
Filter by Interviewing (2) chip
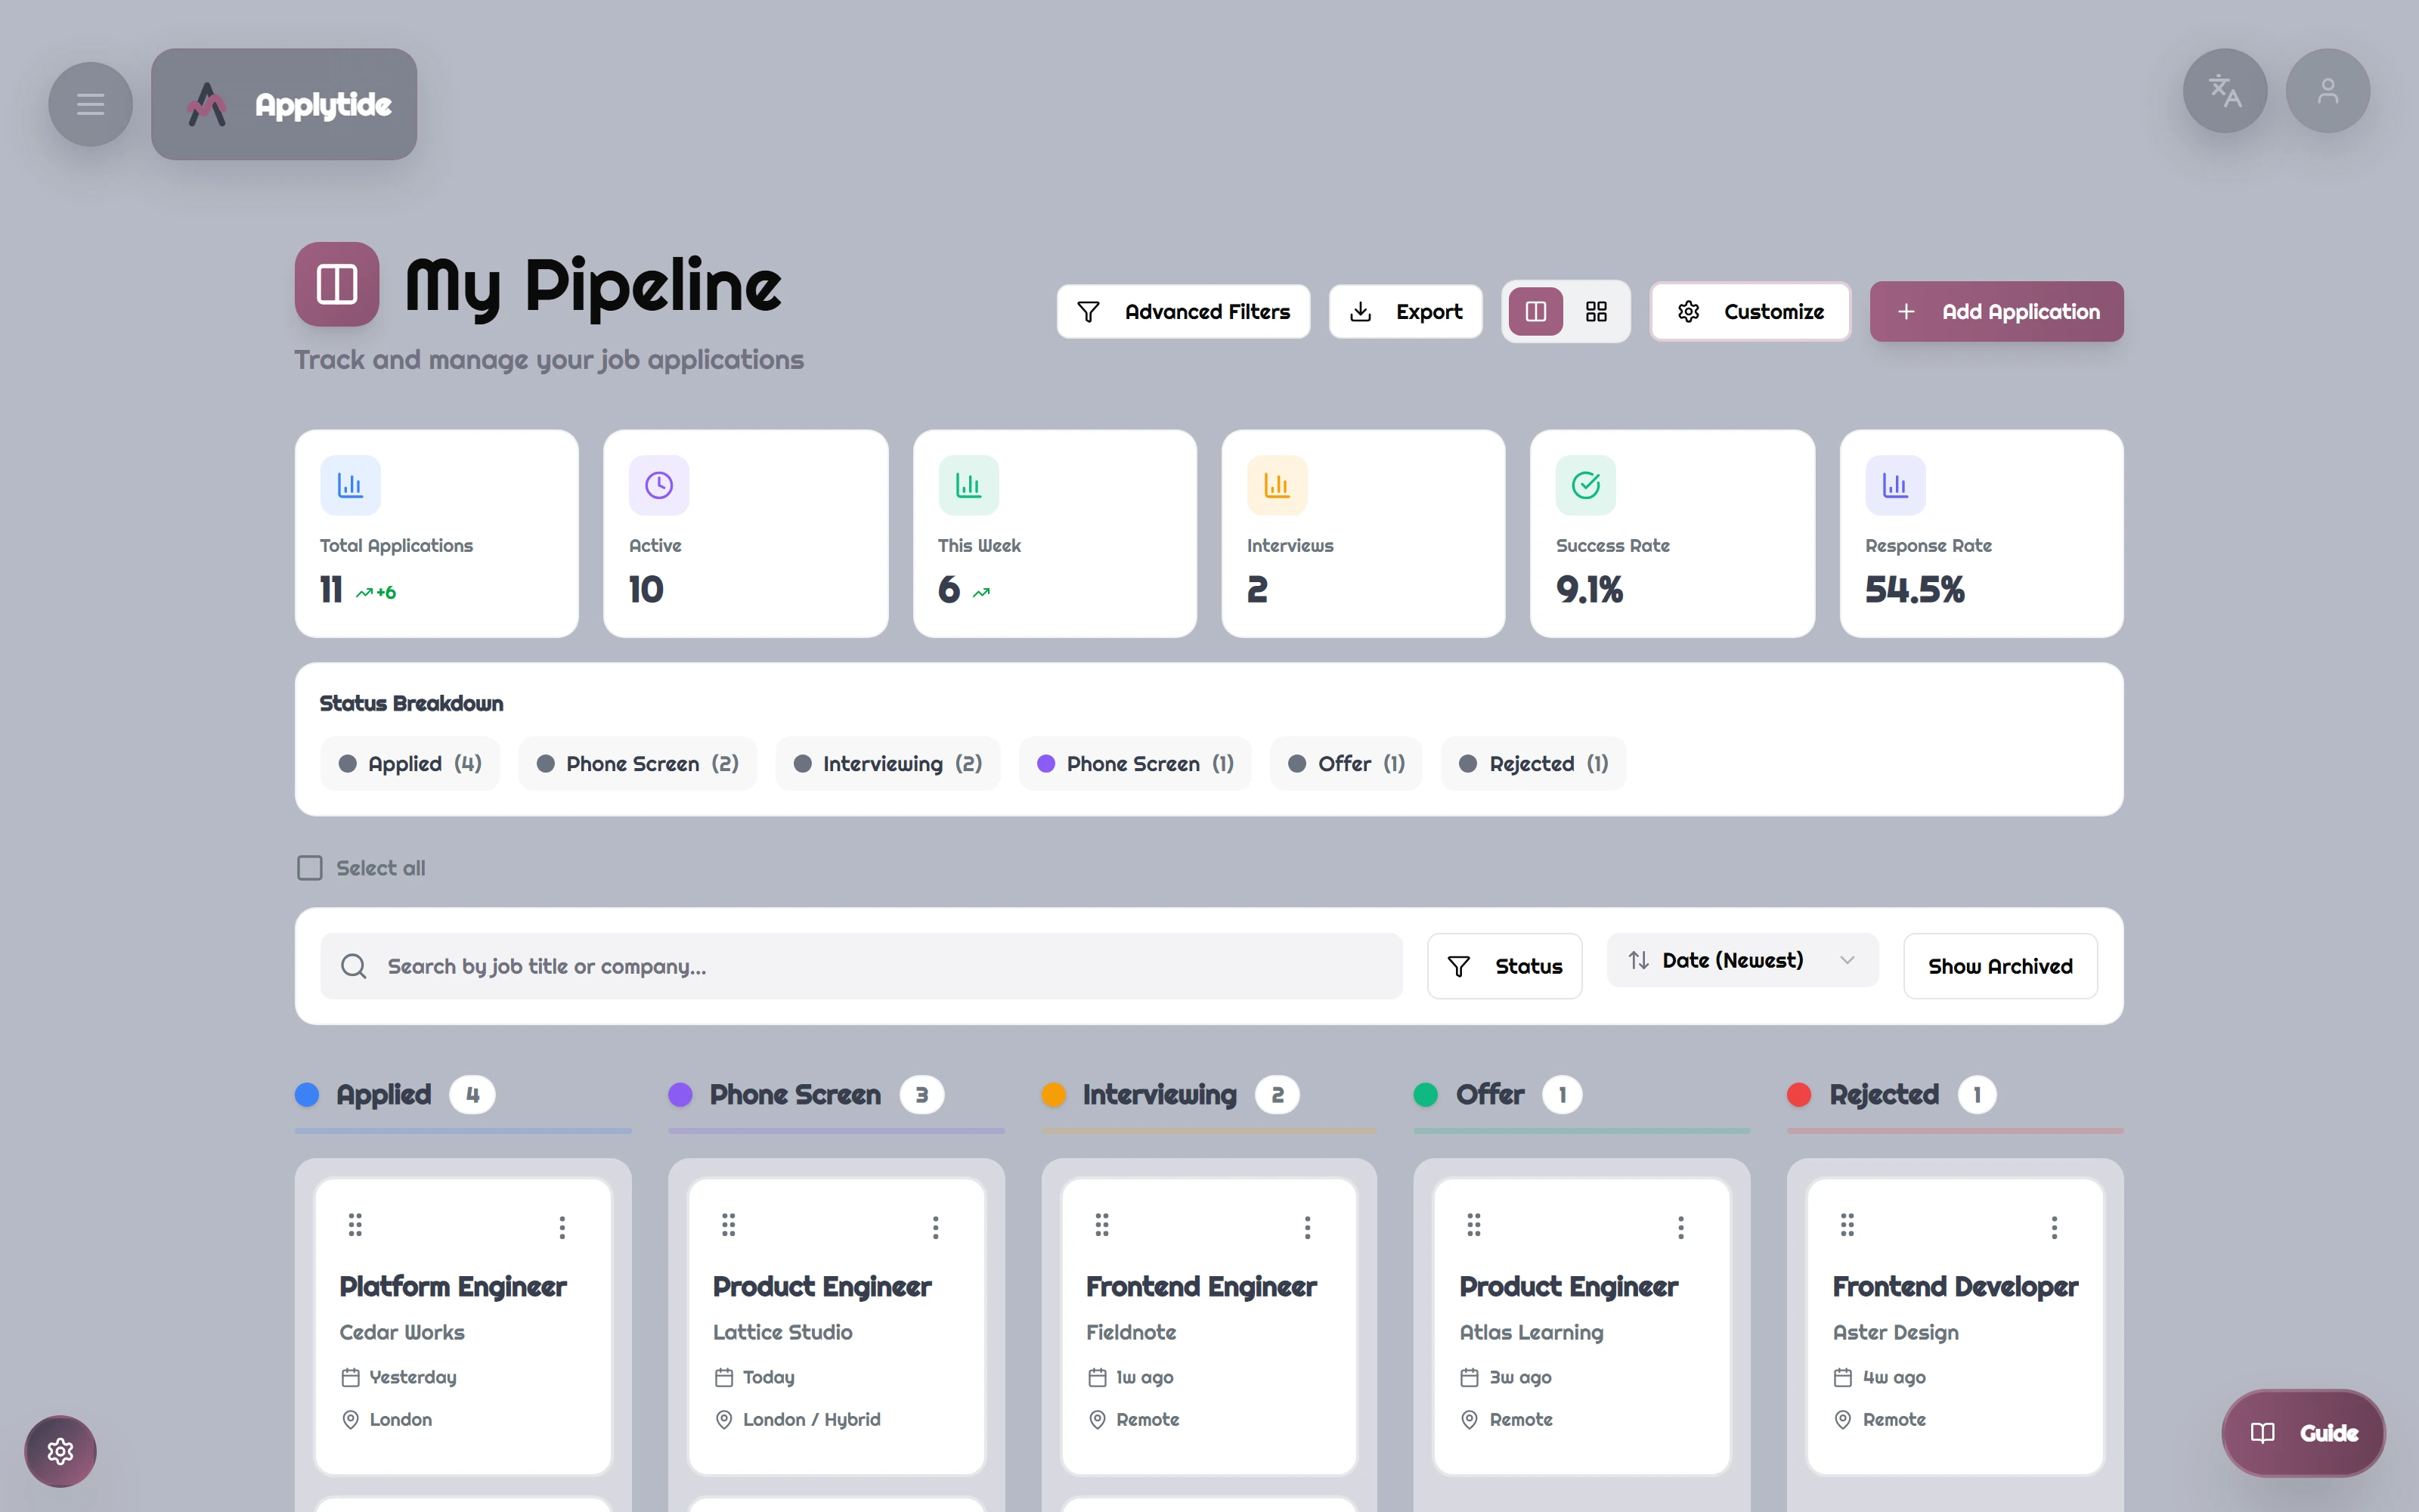[x=887, y=764]
